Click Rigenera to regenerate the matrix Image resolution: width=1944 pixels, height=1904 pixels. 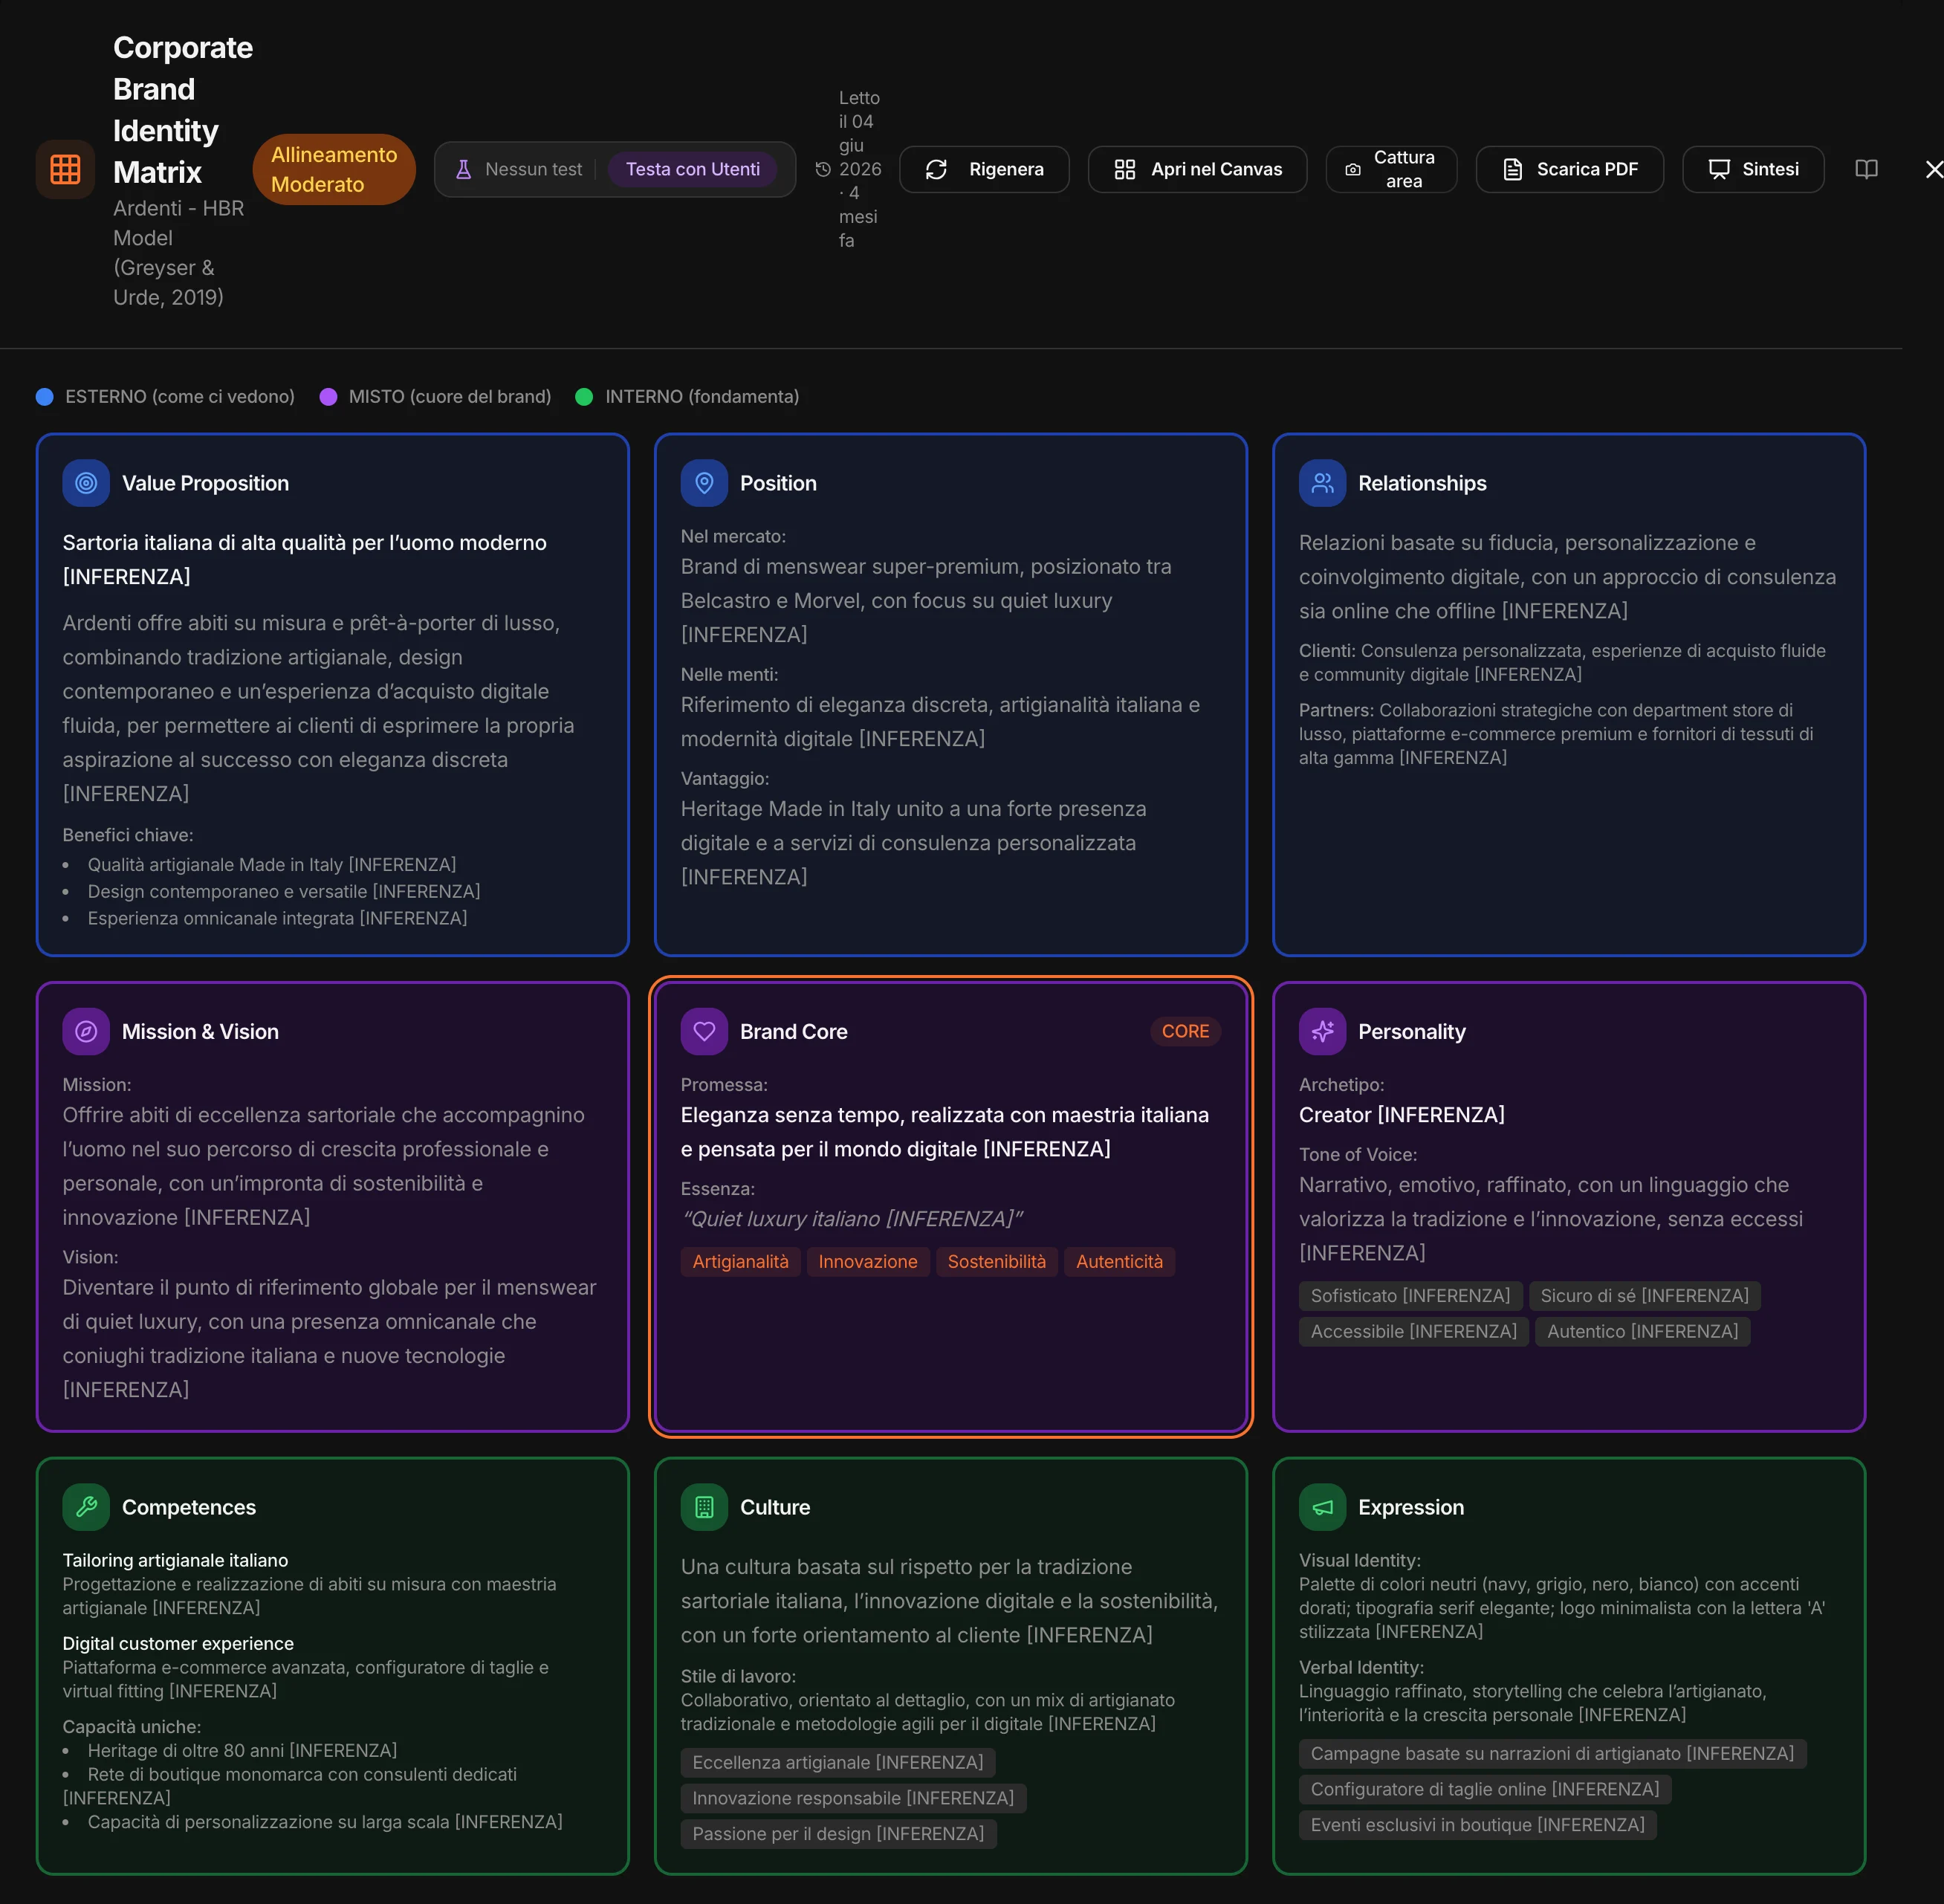[x=984, y=169]
